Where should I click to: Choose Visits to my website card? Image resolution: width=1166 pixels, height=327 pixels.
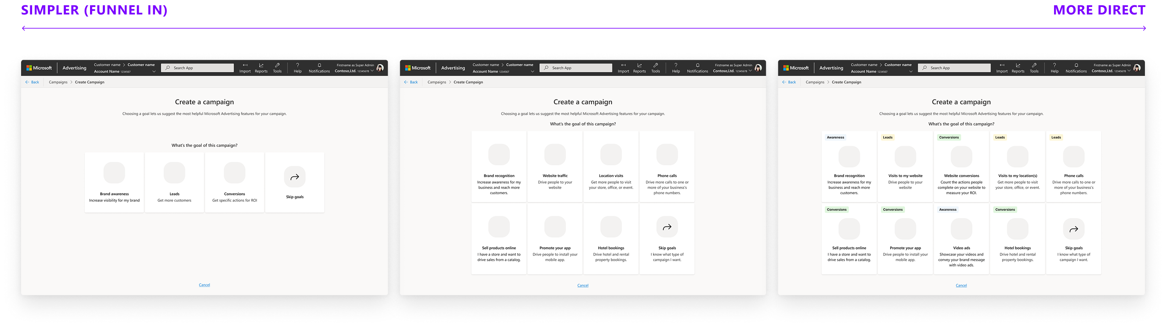[x=905, y=166]
